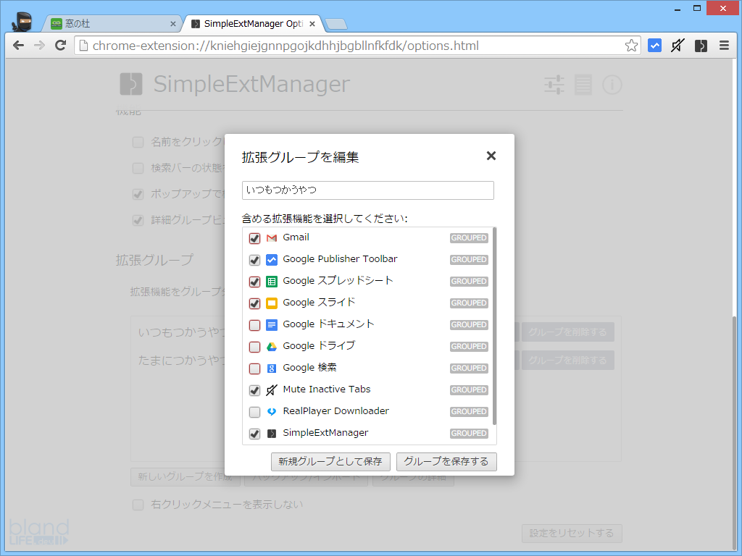Edit the group name field いつもつかうやつ
The width and height of the screenshot is (742, 556).
(x=367, y=190)
